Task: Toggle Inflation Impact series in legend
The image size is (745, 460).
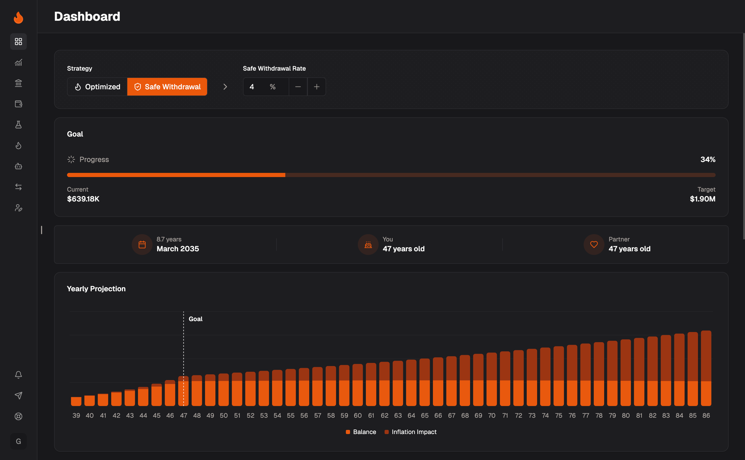Action: click(410, 432)
